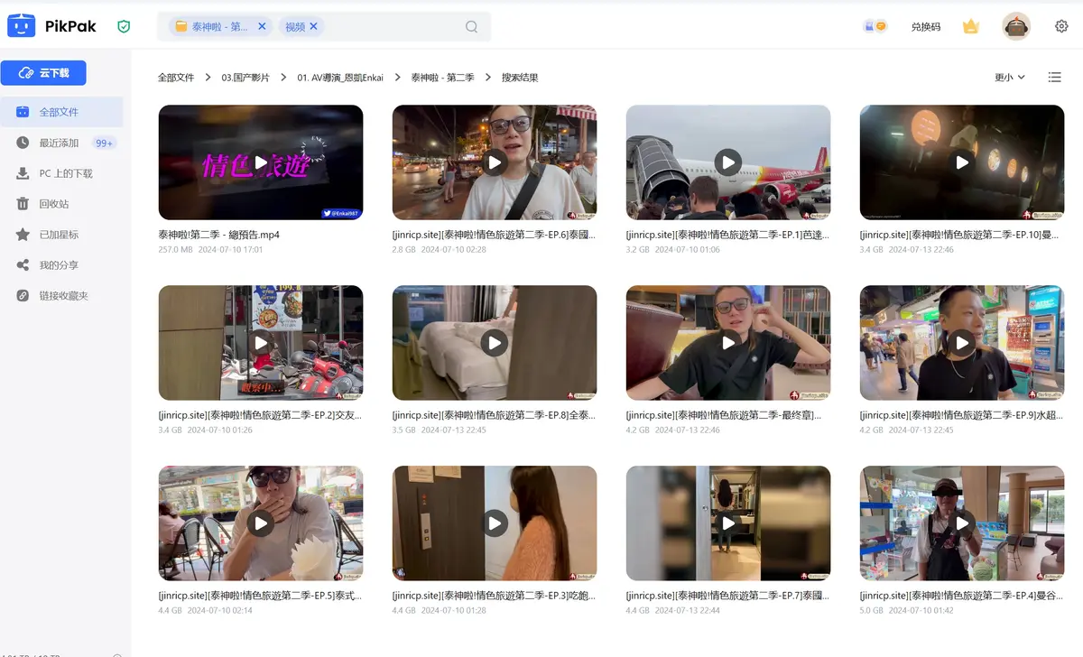Open the user avatar menu
1083x657 pixels.
tap(1016, 27)
